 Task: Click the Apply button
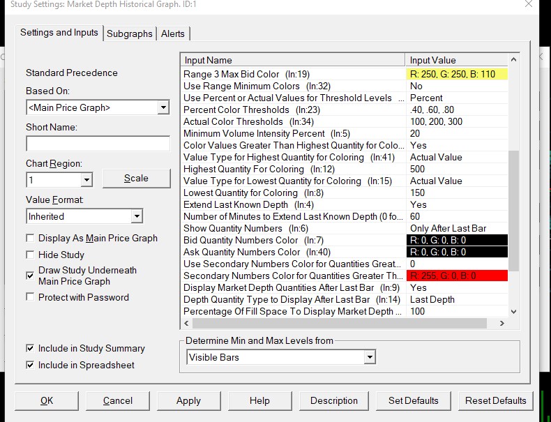point(189,401)
